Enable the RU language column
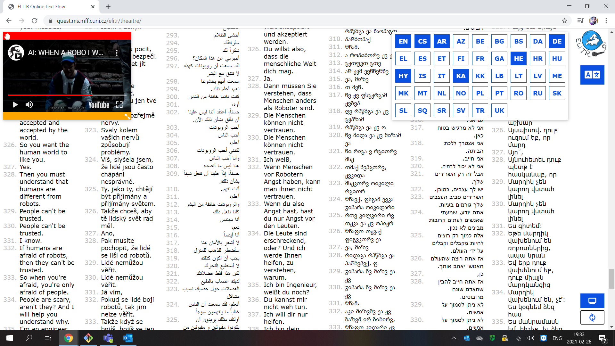 pyautogui.click(x=537, y=93)
